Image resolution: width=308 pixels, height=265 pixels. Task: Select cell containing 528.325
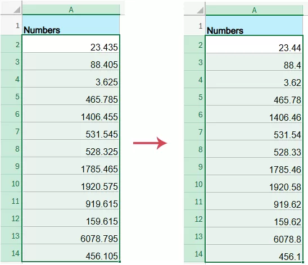pos(71,148)
